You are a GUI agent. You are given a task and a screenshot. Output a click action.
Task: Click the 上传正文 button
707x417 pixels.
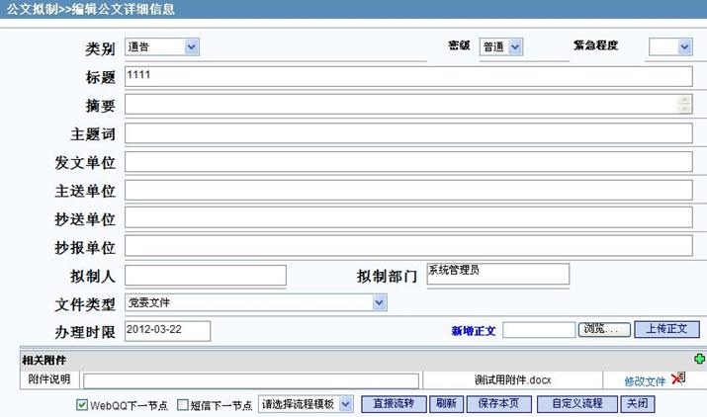tap(666, 329)
